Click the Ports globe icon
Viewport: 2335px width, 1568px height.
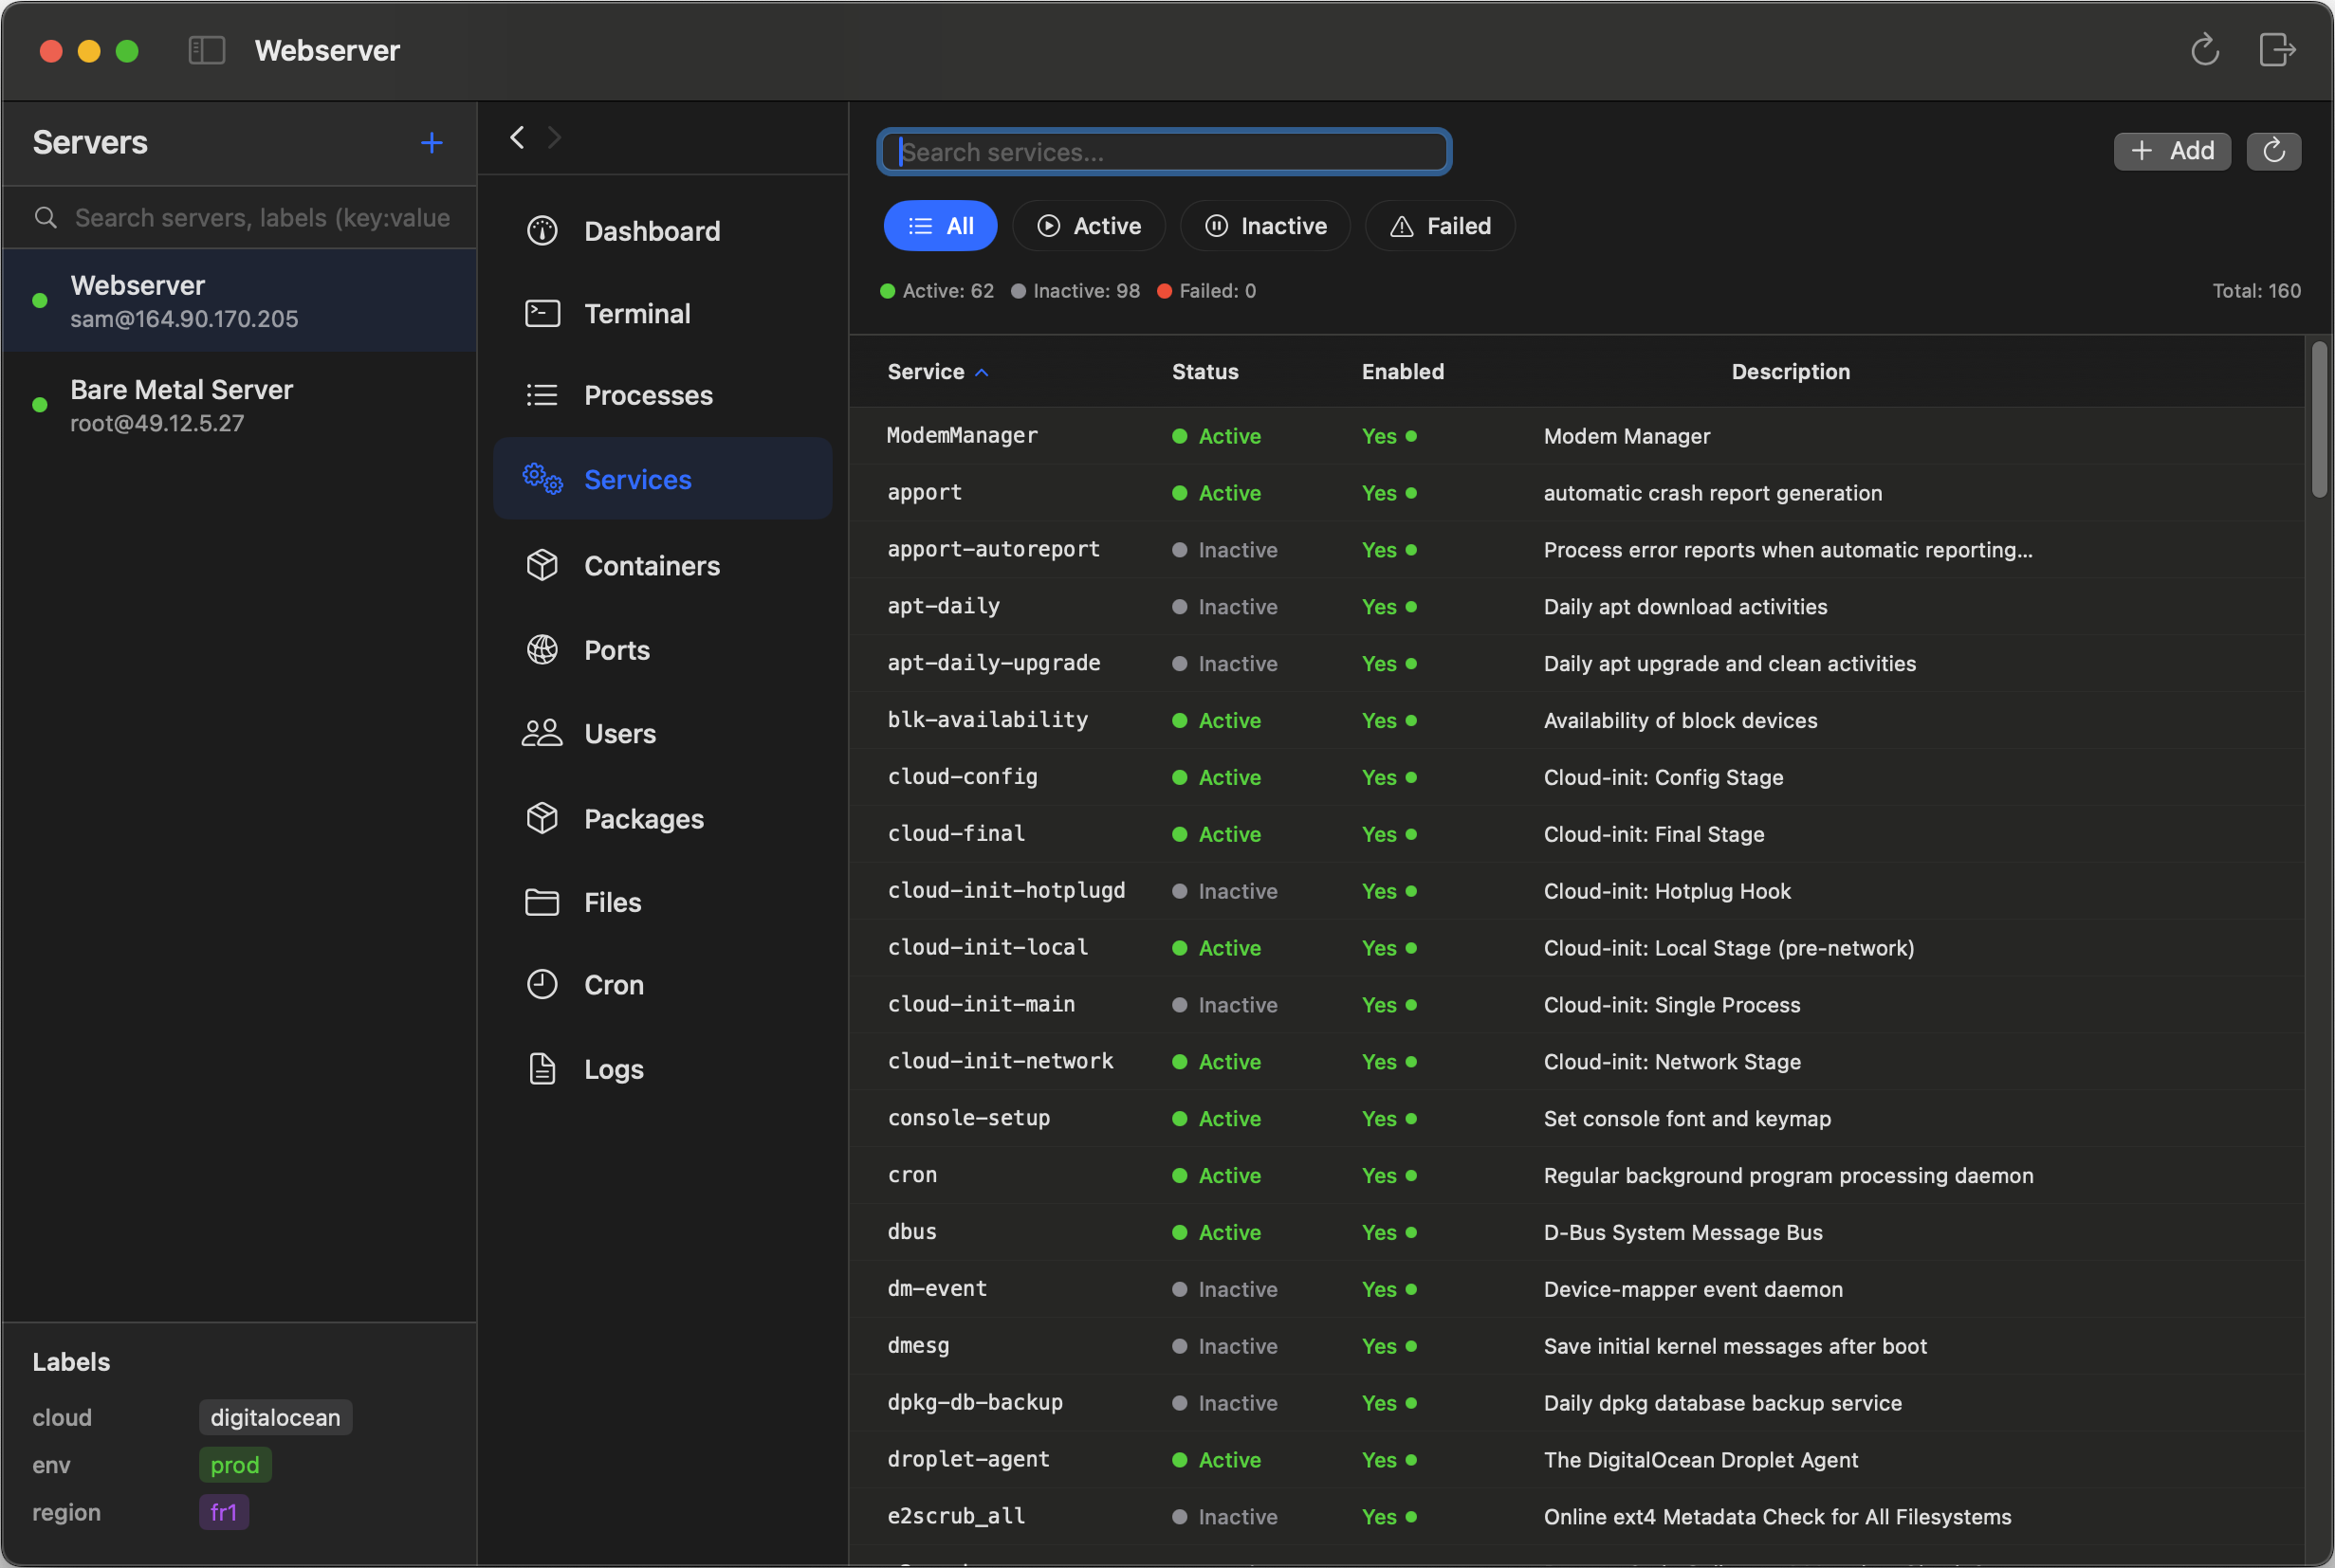542,650
